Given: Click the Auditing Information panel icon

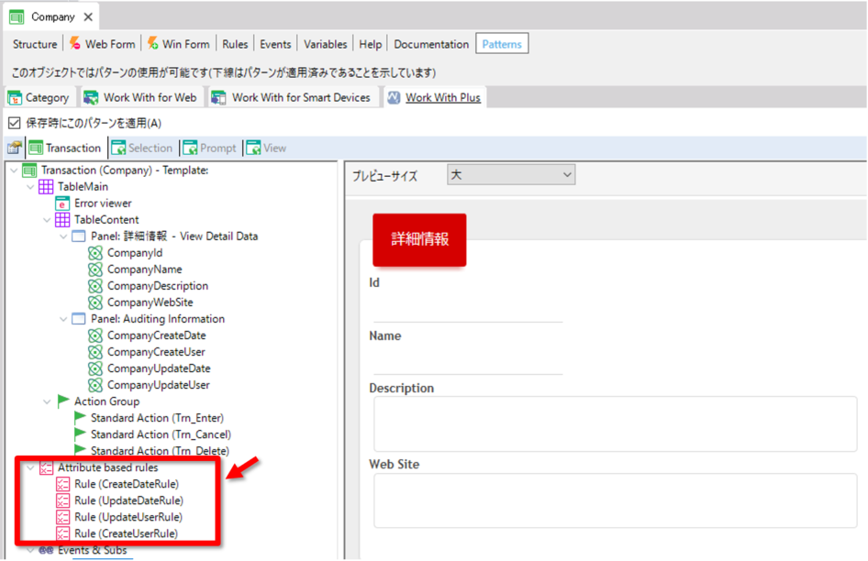Looking at the screenshot, I should [x=79, y=319].
